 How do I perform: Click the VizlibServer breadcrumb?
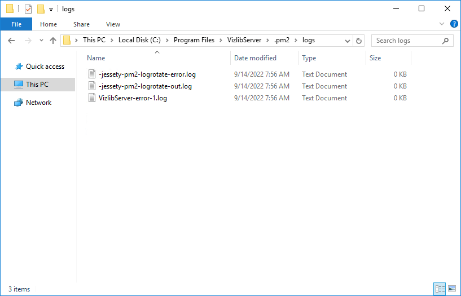click(x=244, y=40)
